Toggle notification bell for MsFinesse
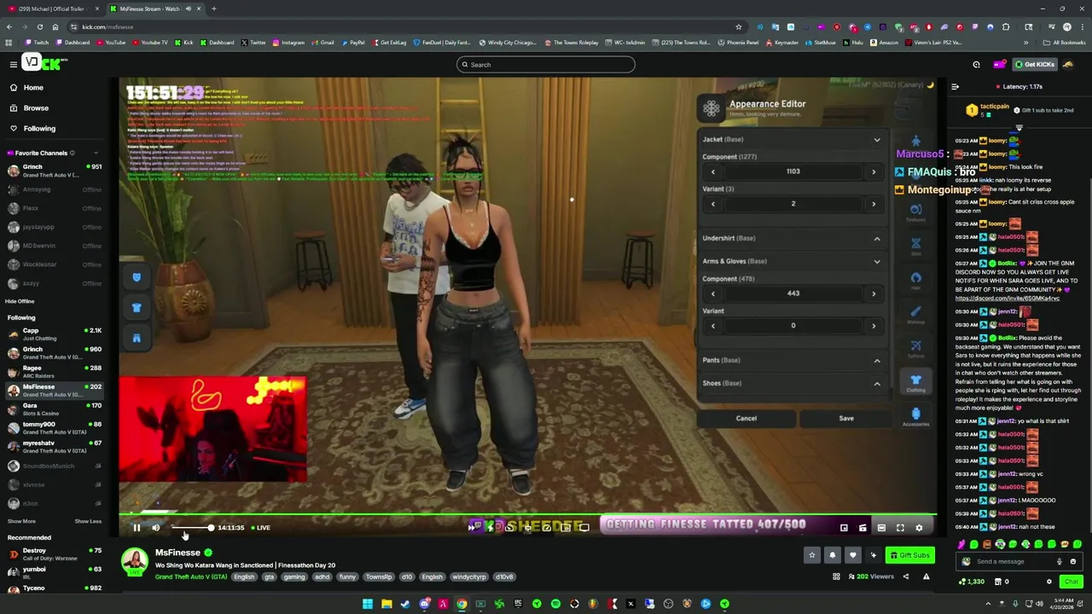The width and height of the screenshot is (1092, 614). [x=832, y=555]
